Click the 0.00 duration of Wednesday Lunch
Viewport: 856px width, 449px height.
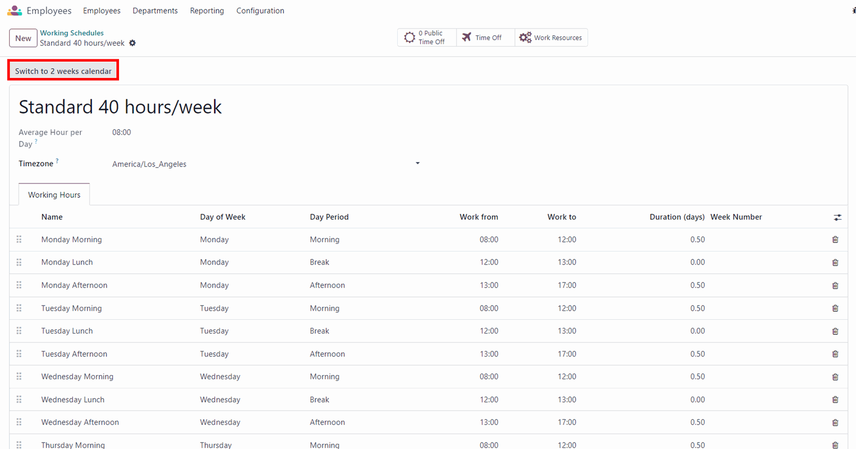point(697,400)
